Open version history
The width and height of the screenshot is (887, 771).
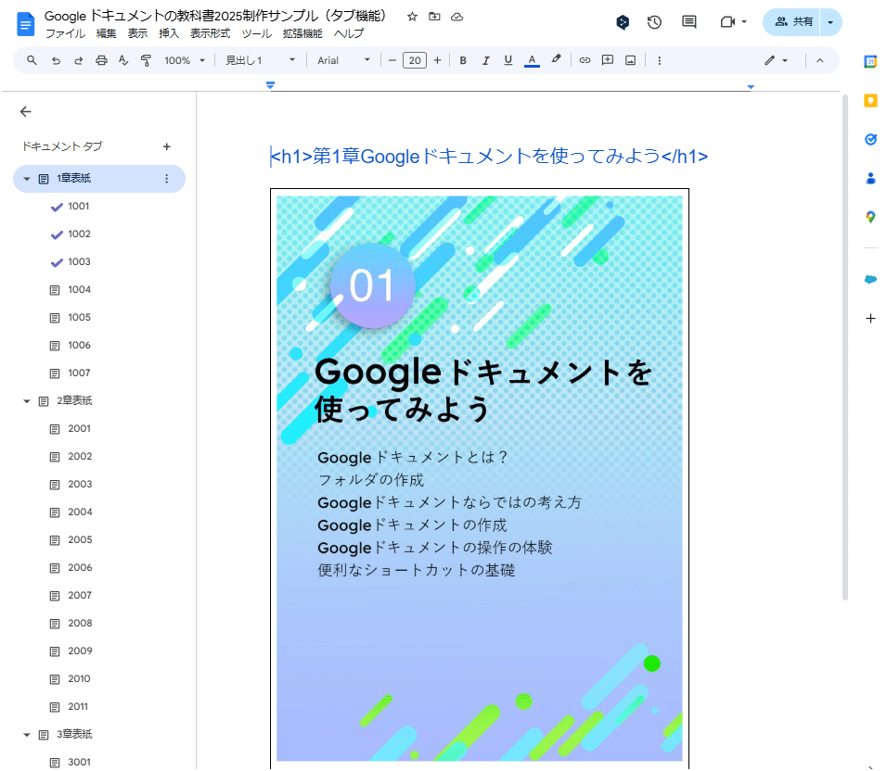[654, 21]
